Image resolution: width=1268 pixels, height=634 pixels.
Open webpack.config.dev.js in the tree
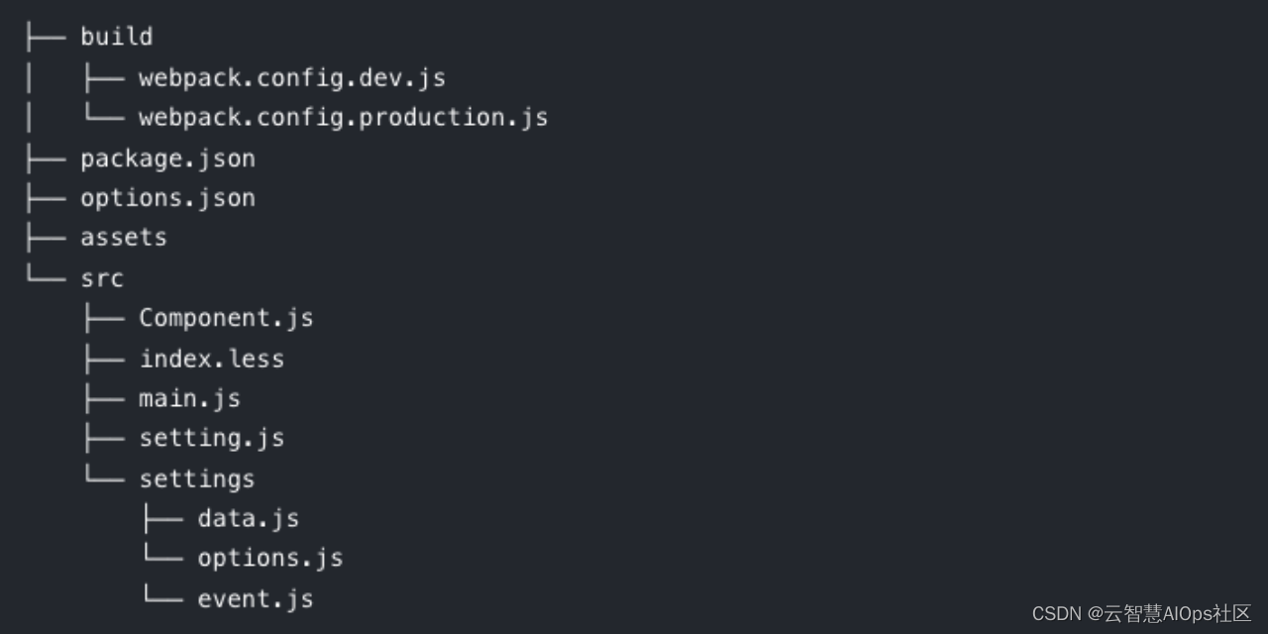tap(292, 77)
